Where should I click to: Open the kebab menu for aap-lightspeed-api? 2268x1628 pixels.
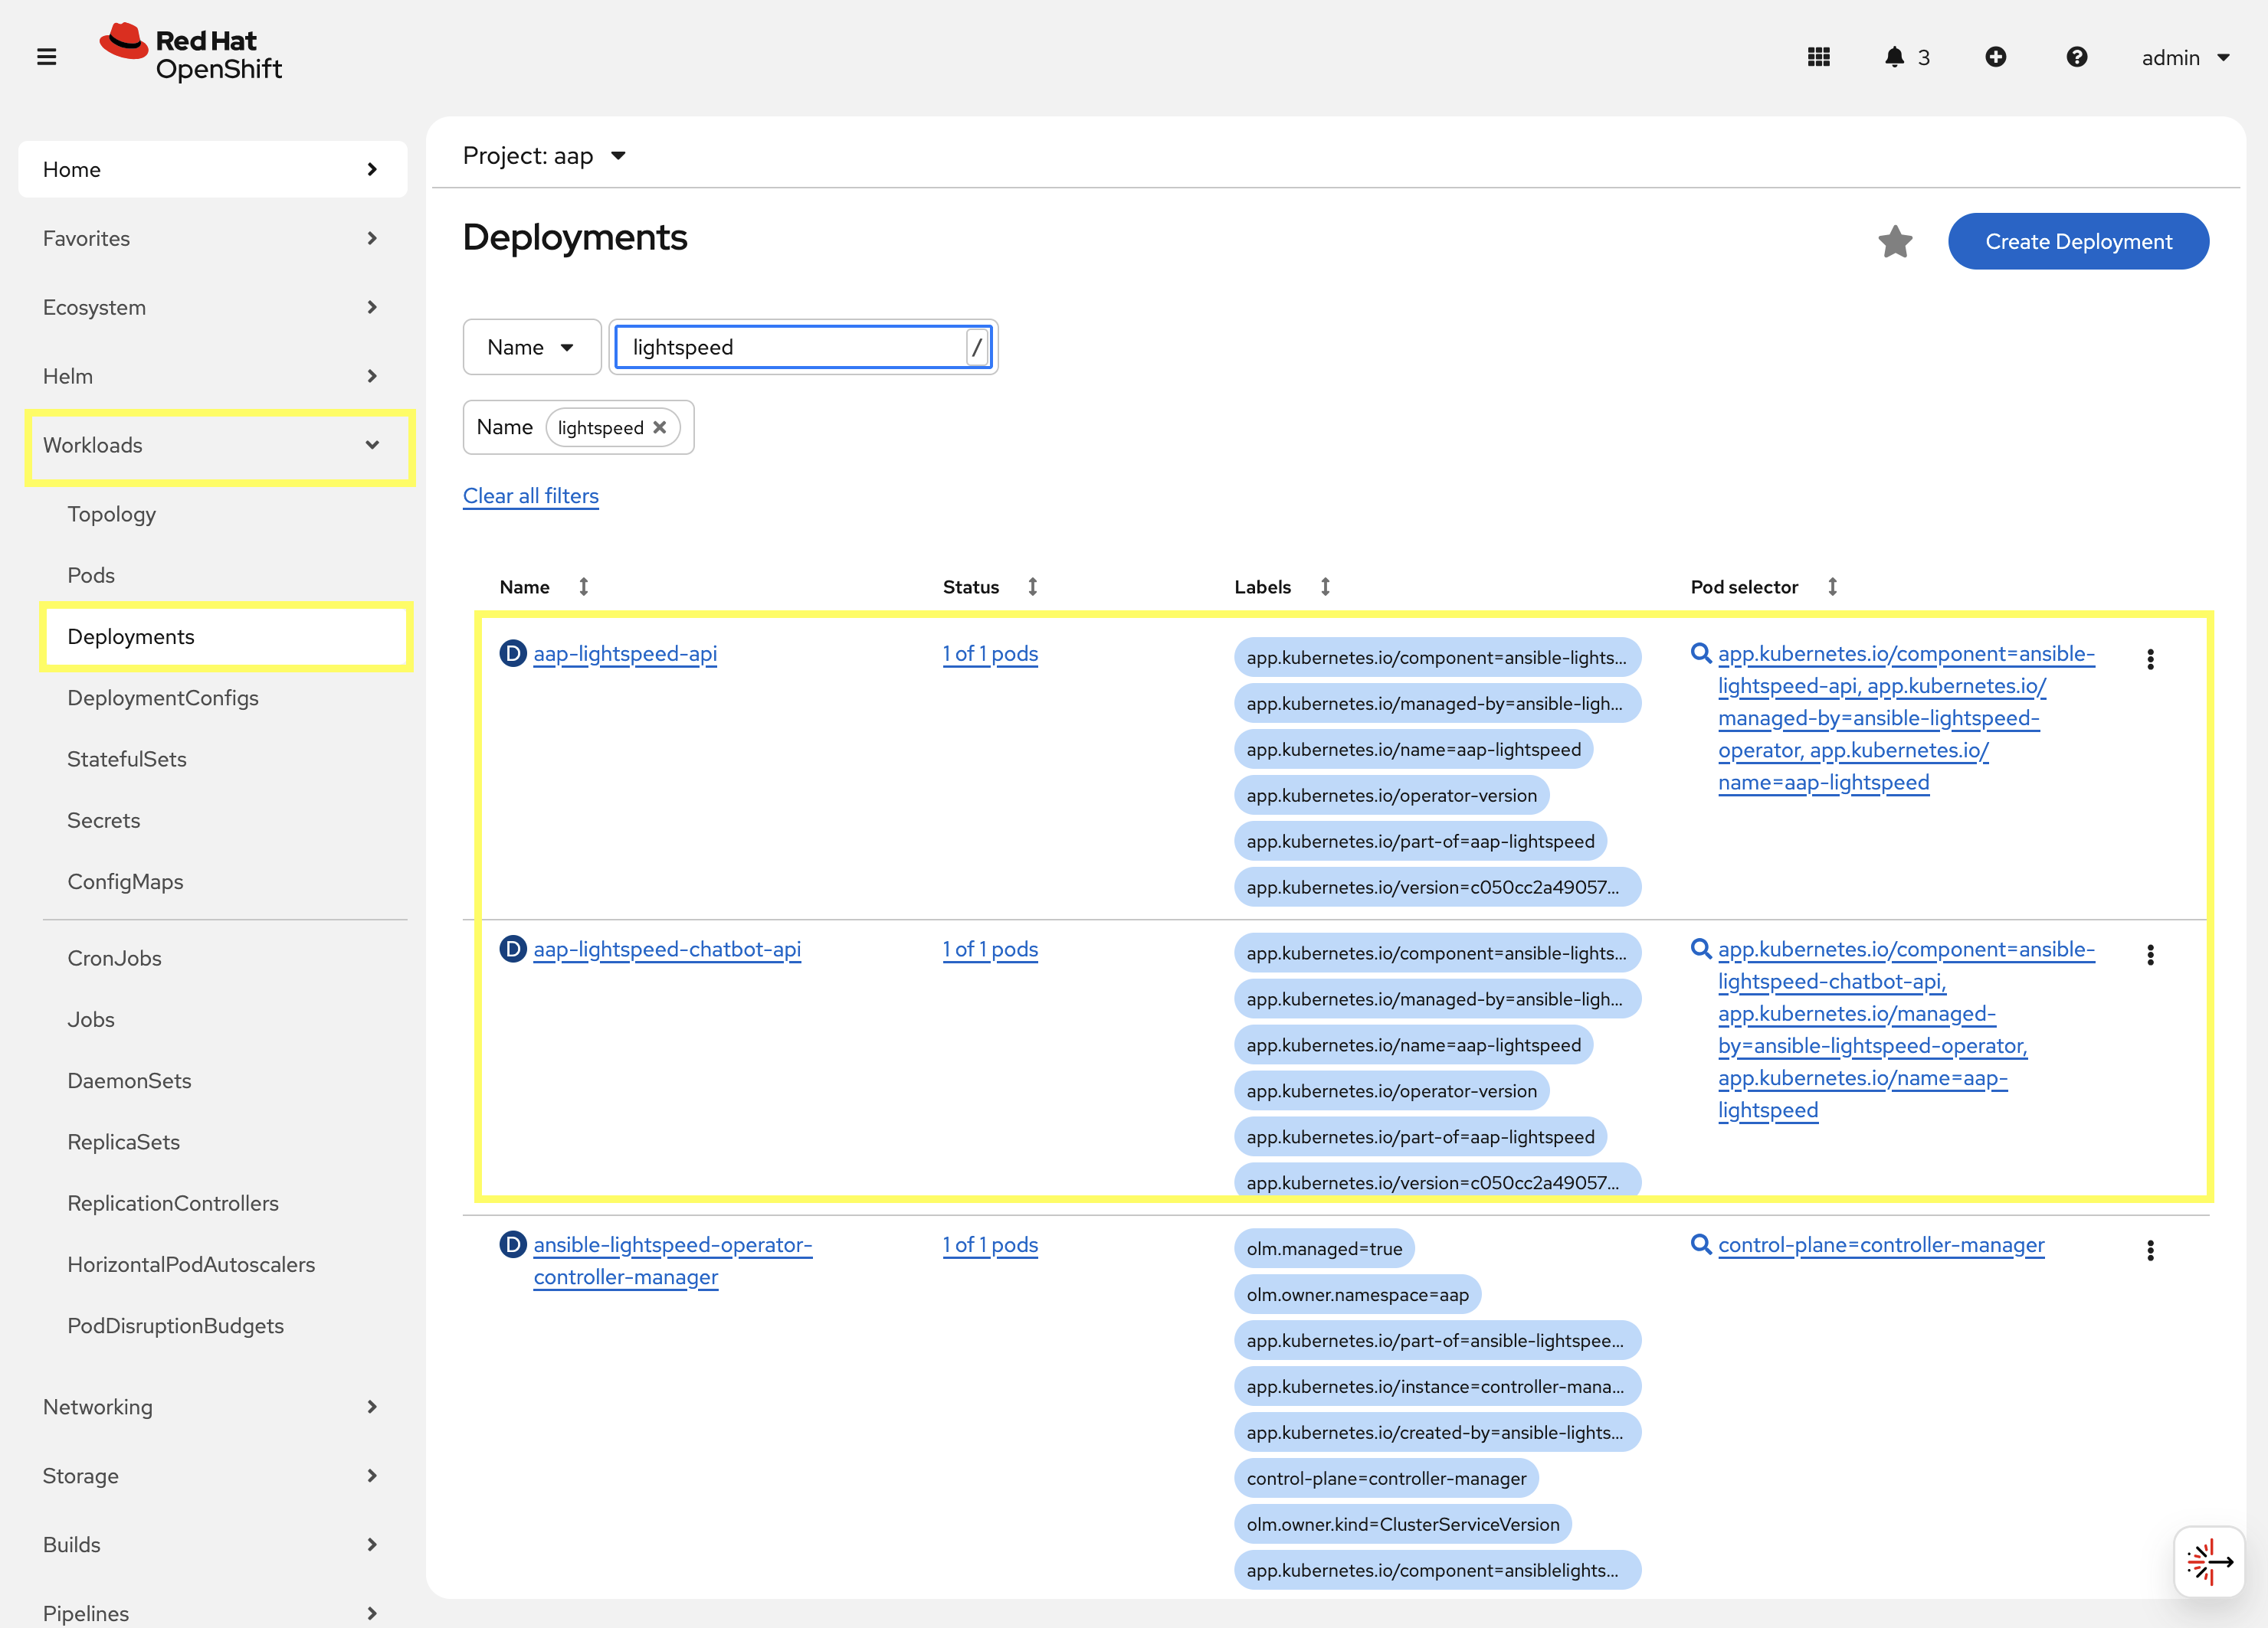coord(2151,658)
